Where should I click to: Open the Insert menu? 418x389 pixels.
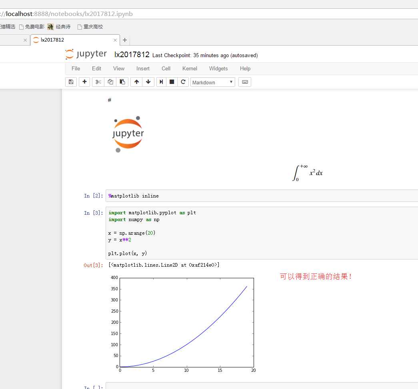point(143,68)
